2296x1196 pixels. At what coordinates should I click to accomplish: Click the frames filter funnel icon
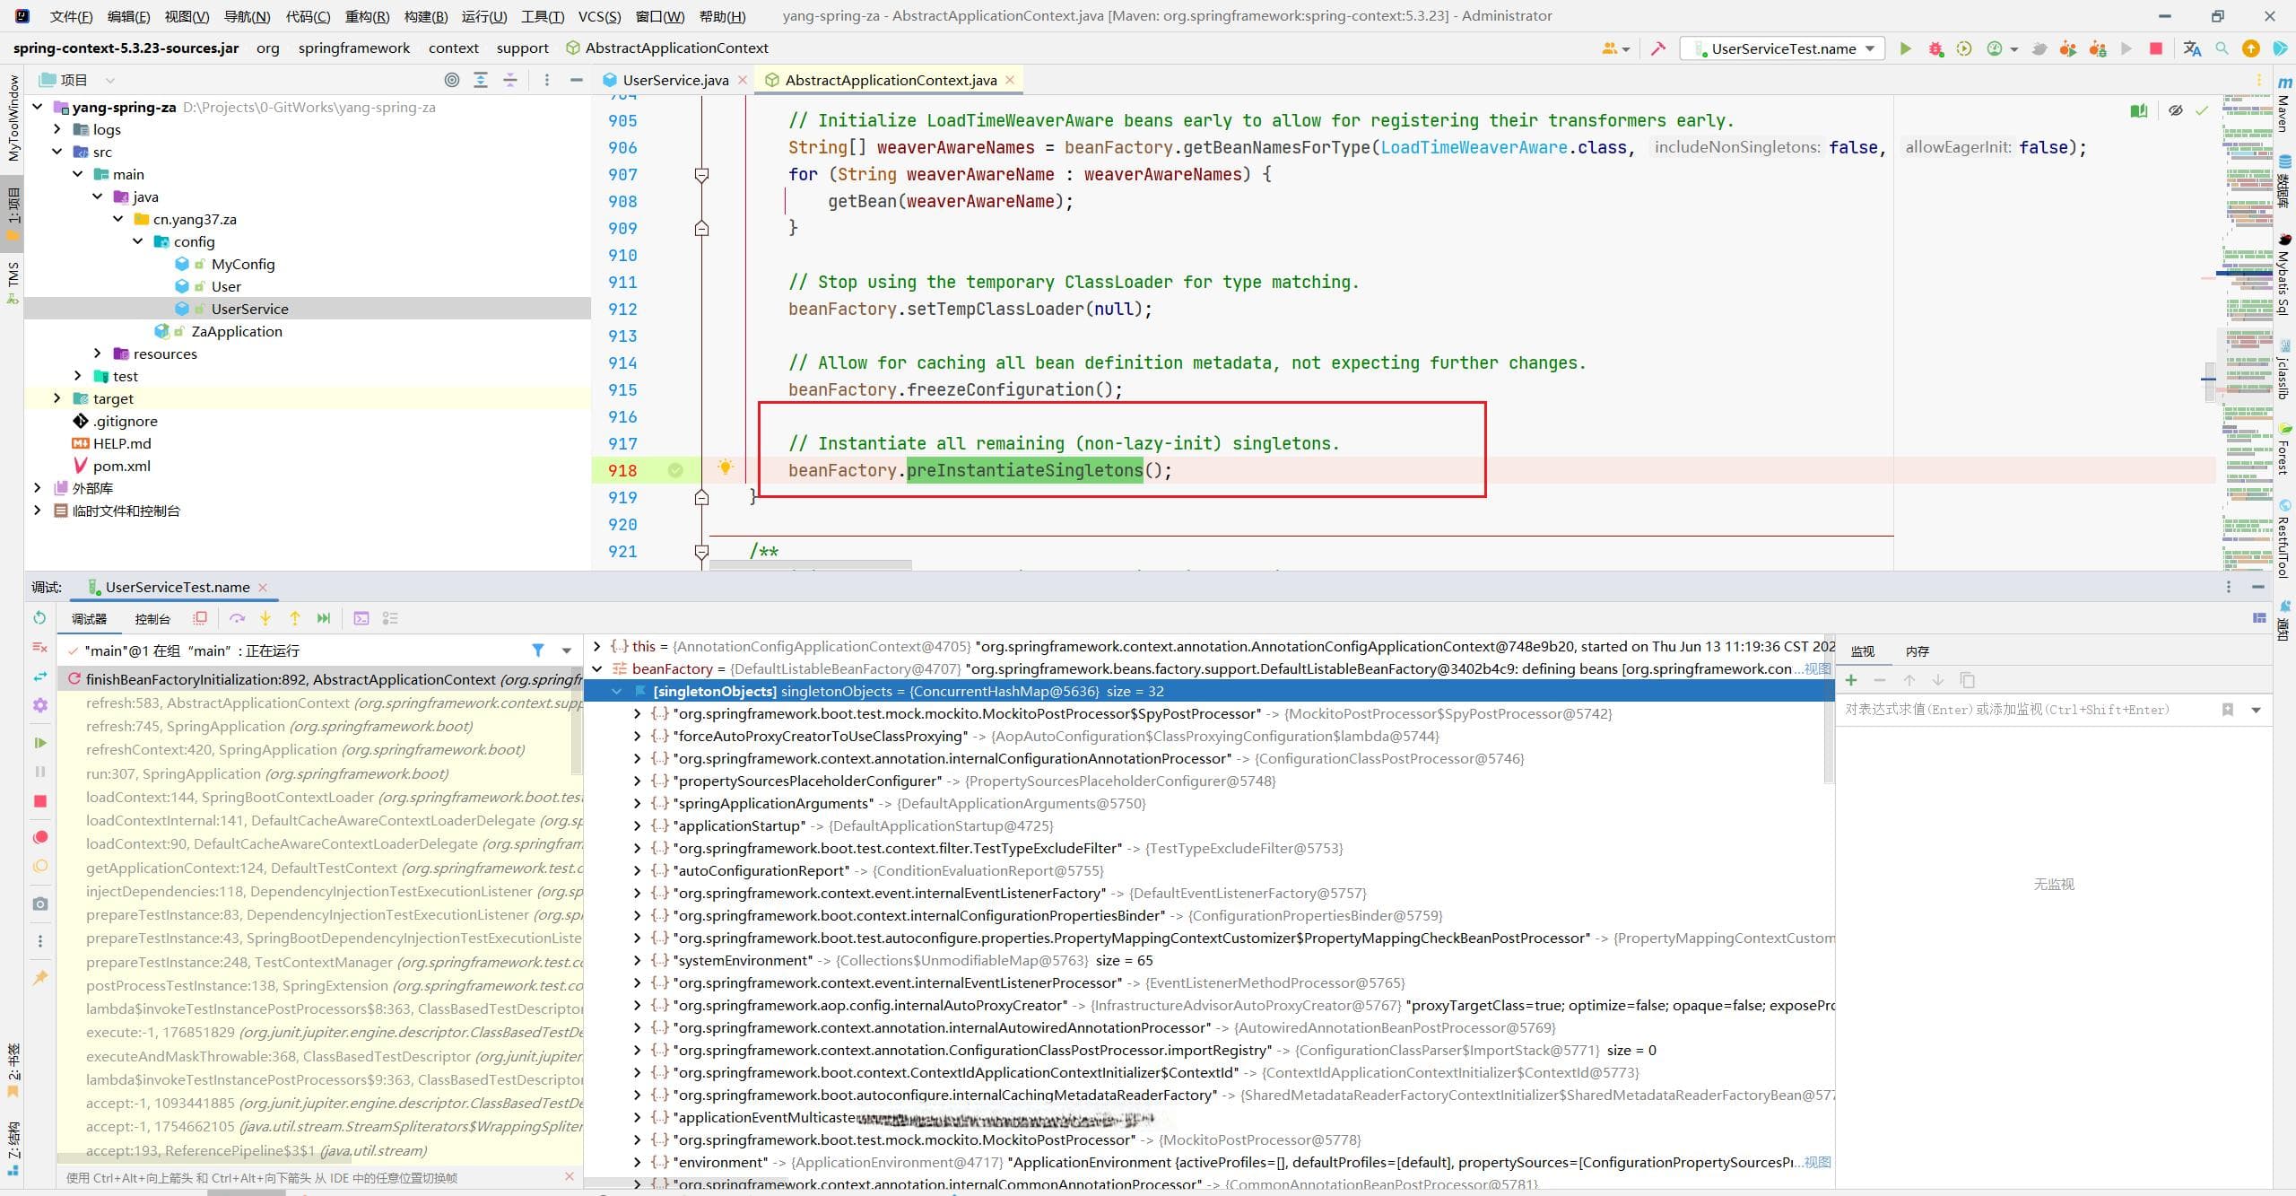click(x=537, y=650)
